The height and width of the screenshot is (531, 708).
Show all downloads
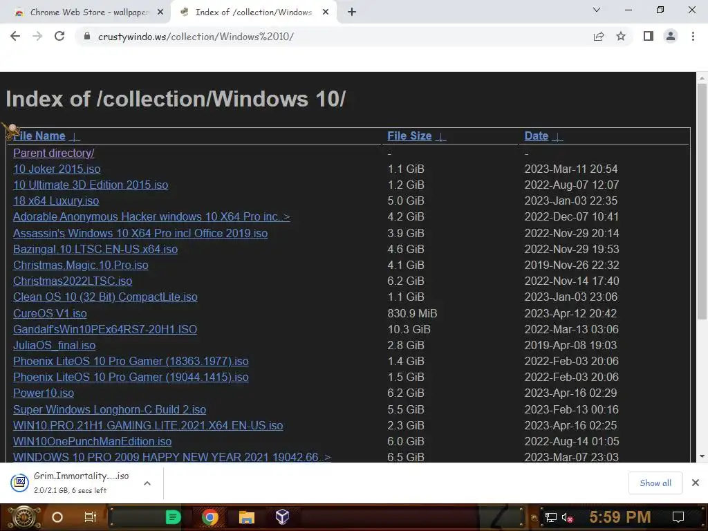(x=655, y=483)
